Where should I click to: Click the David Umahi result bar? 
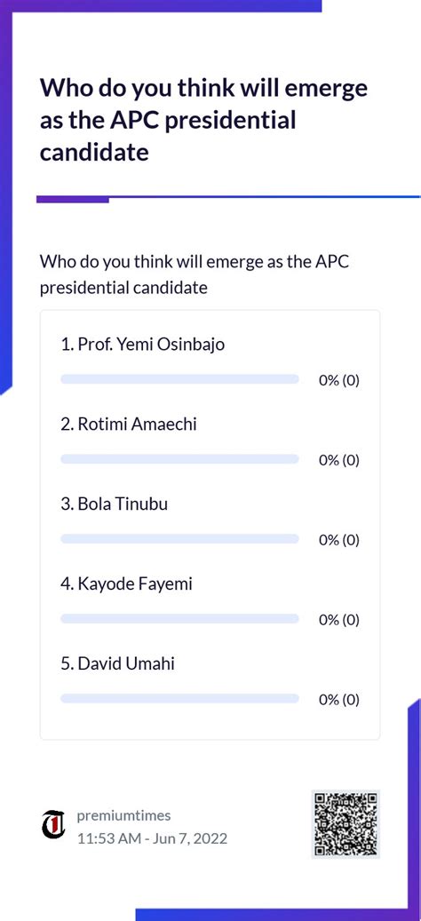coord(179,699)
